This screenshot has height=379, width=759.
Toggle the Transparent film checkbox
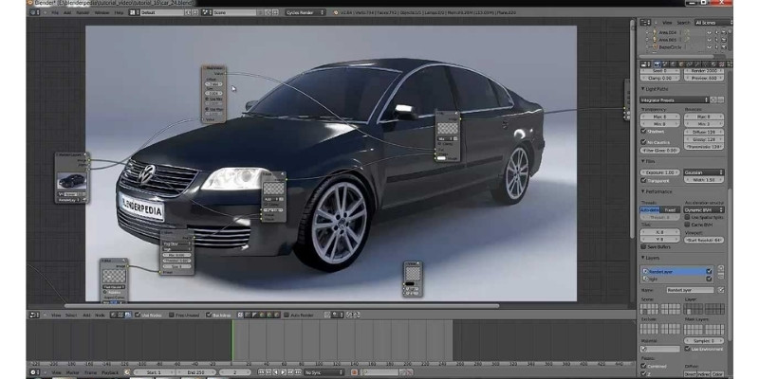(643, 180)
